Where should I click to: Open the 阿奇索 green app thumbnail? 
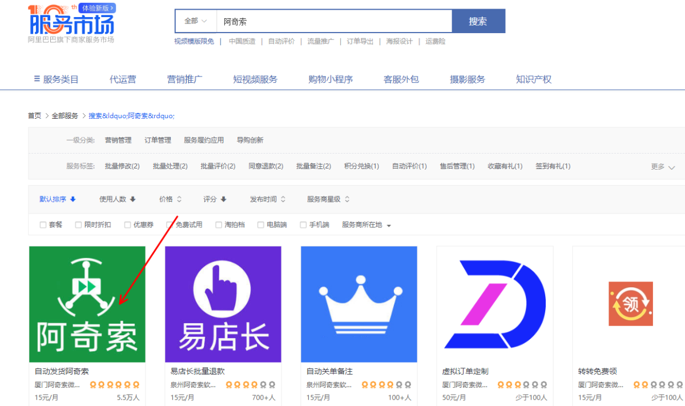point(87,304)
